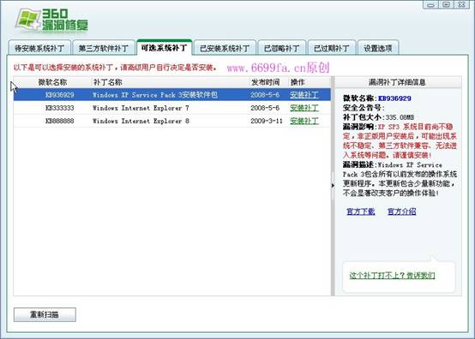The image size is (475, 339).
Task: Select row KB888888
Action: (172, 121)
